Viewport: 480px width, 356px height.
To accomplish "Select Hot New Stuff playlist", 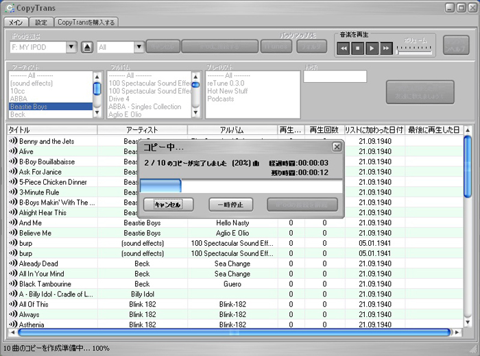I will click(x=252, y=91).
